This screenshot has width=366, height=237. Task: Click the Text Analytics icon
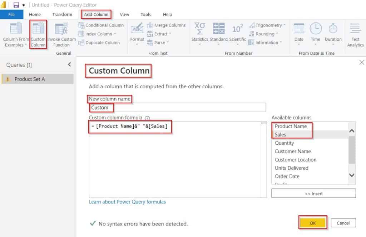(355, 29)
